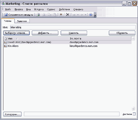Viewport: 138px width, 120px height.
Task: Toggle the Частное private checkbox
Action: [x=134, y=114]
